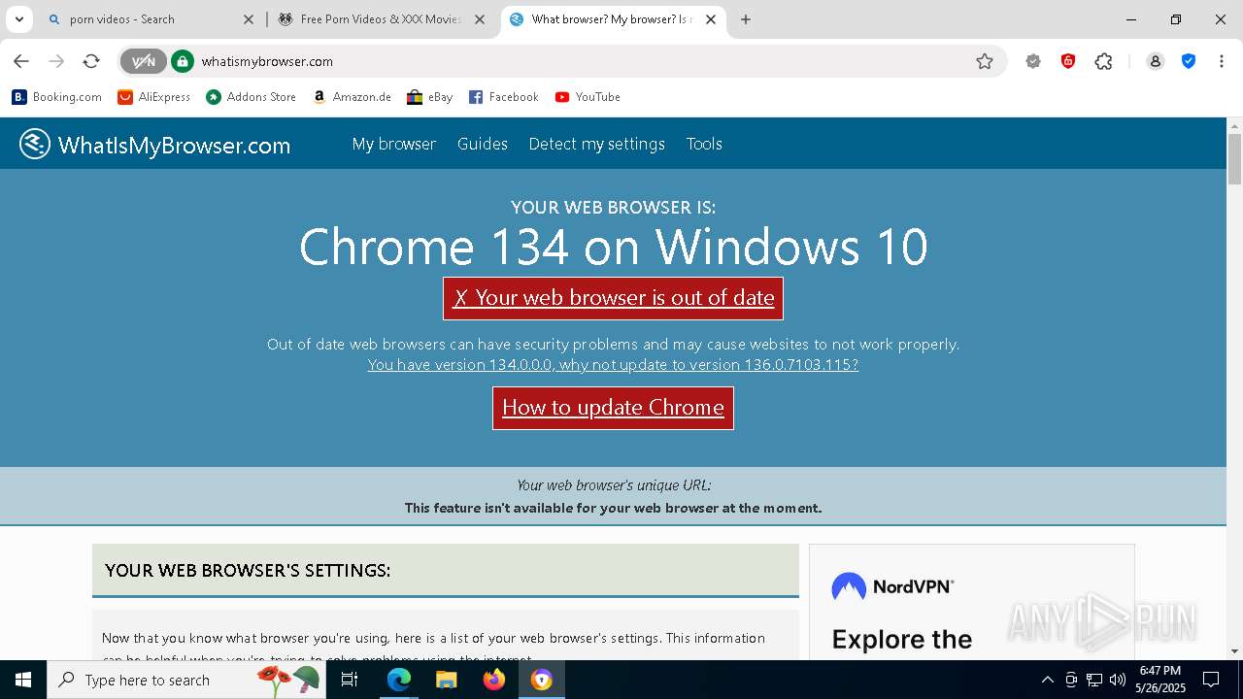Viewport: 1243px width, 699px height.
Task: Launch Firefox from the taskbar
Action: pyautogui.click(x=493, y=680)
